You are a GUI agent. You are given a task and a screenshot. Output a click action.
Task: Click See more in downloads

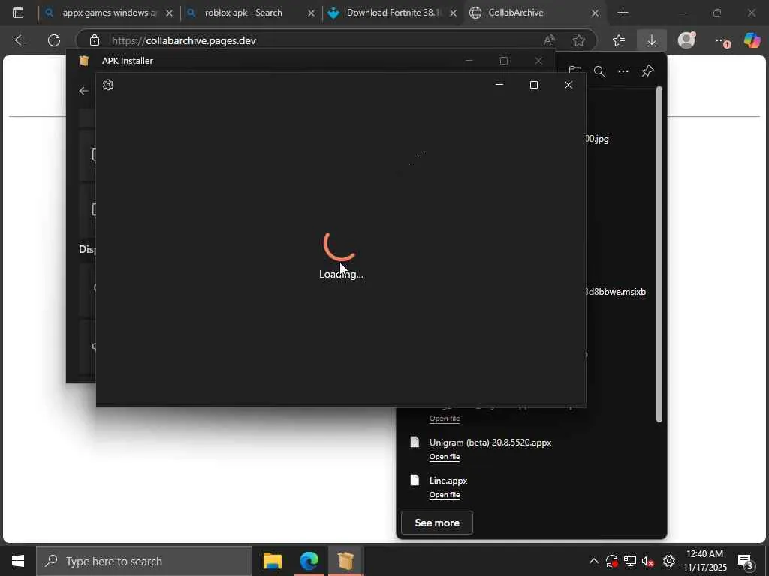pos(437,523)
